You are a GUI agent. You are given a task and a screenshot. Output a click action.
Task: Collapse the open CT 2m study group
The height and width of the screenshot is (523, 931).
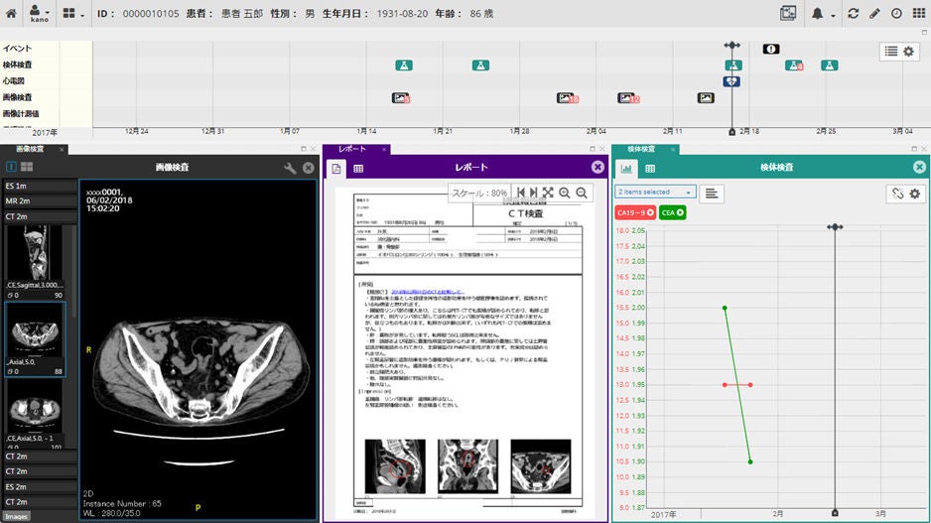pos(39,216)
